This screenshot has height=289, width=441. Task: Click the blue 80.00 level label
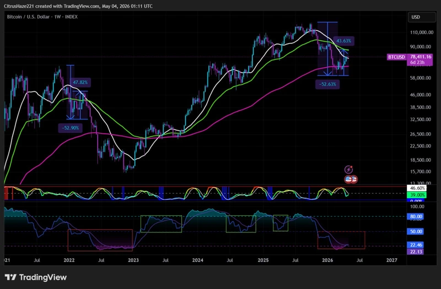tap(416, 216)
